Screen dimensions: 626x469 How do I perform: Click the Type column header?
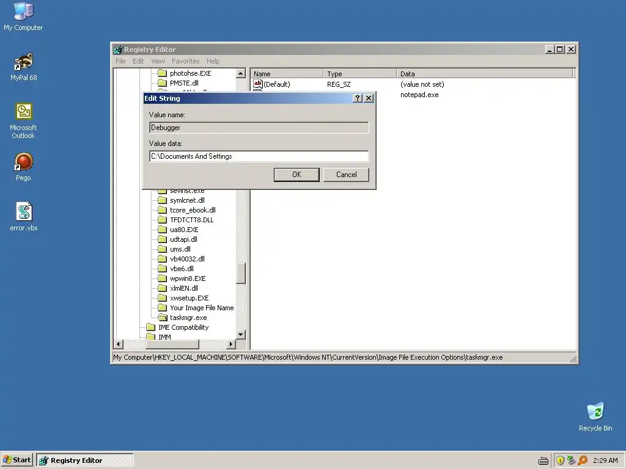pyautogui.click(x=359, y=73)
